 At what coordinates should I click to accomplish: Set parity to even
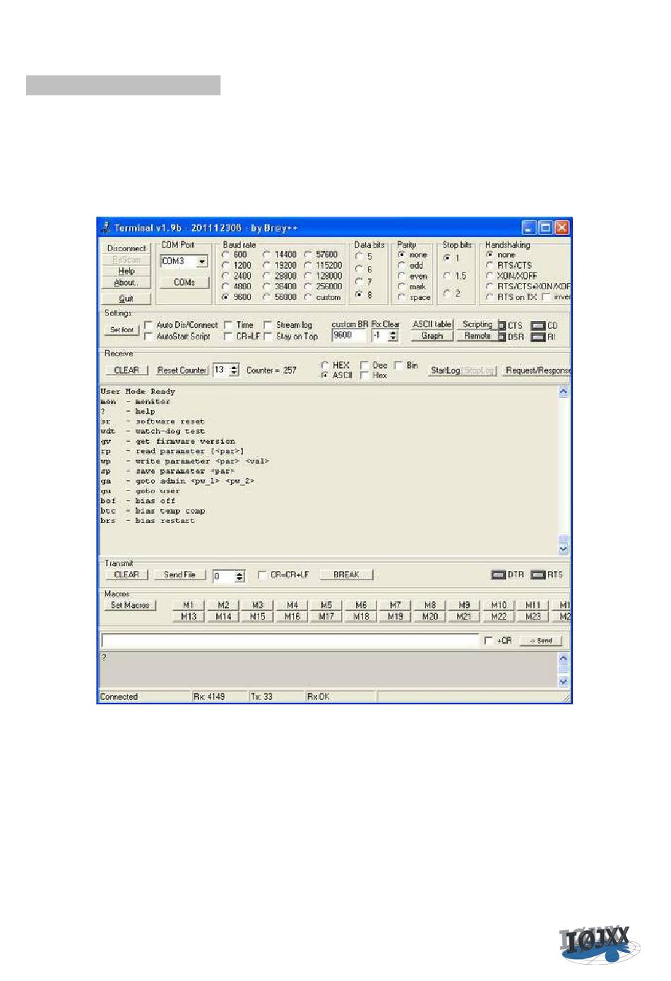click(x=402, y=276)
